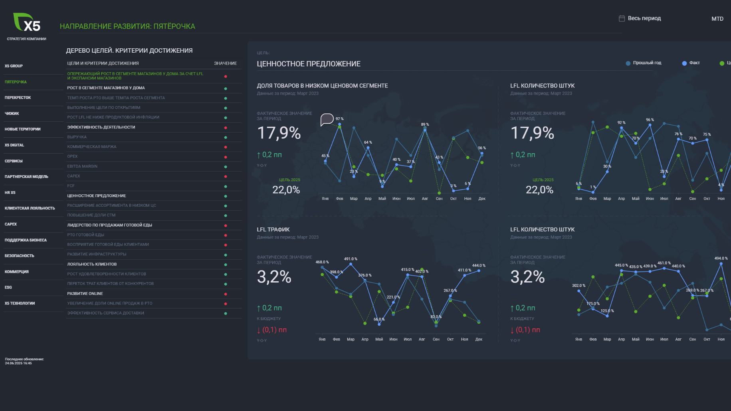Select the Перекресток sidebar tab

[x=18, y=98]
